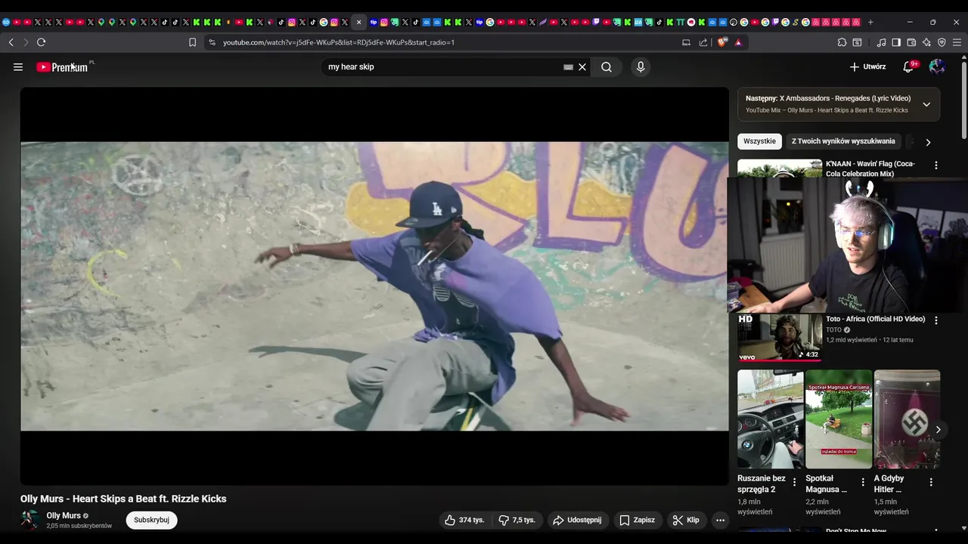Open the browser main menu
Viewport: 968px width, 544px height.
point(957,42)
